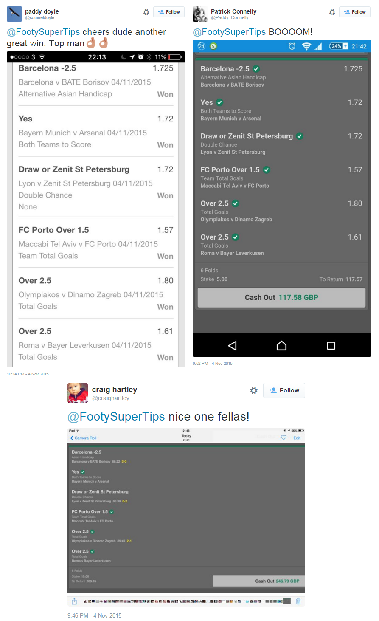Tap the Cash Out 117.58 GBP button

281,297
